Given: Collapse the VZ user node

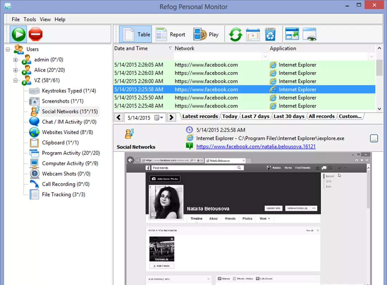Looking at the screenshot, I should (15, 81).
